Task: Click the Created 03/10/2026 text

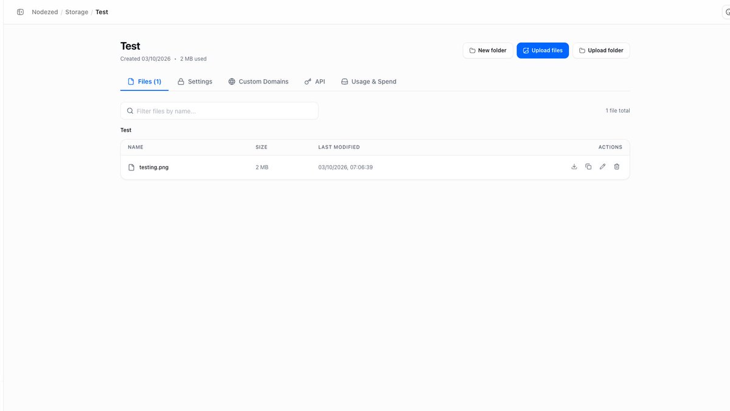Action: click(x=145, y=59)
